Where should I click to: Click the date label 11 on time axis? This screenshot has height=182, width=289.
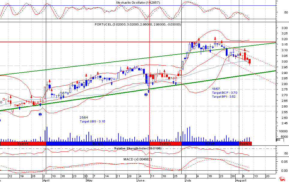coord(152,176)
